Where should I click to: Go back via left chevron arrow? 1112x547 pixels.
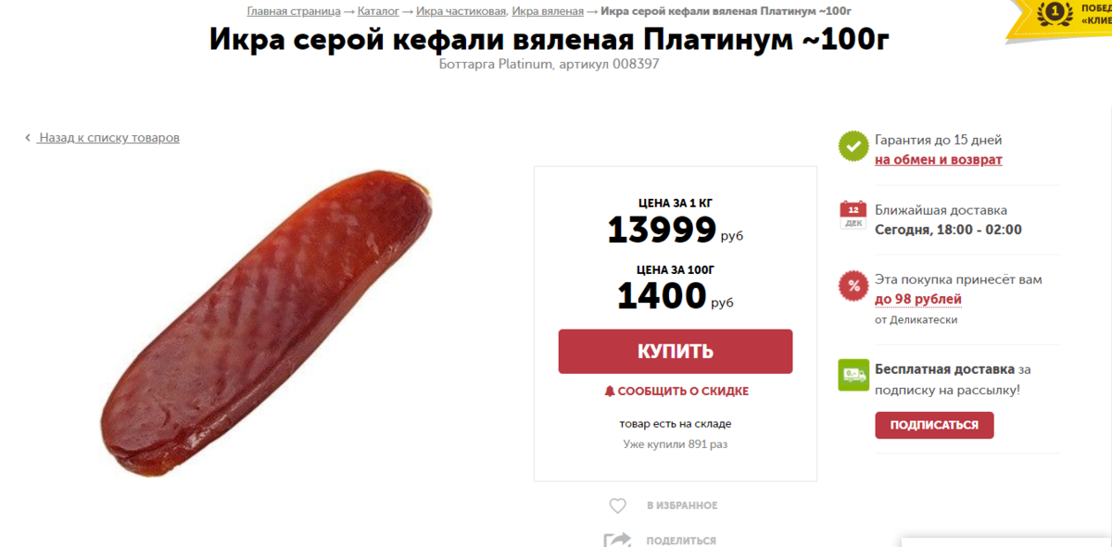pyautogui.click(x=28, y=138)
